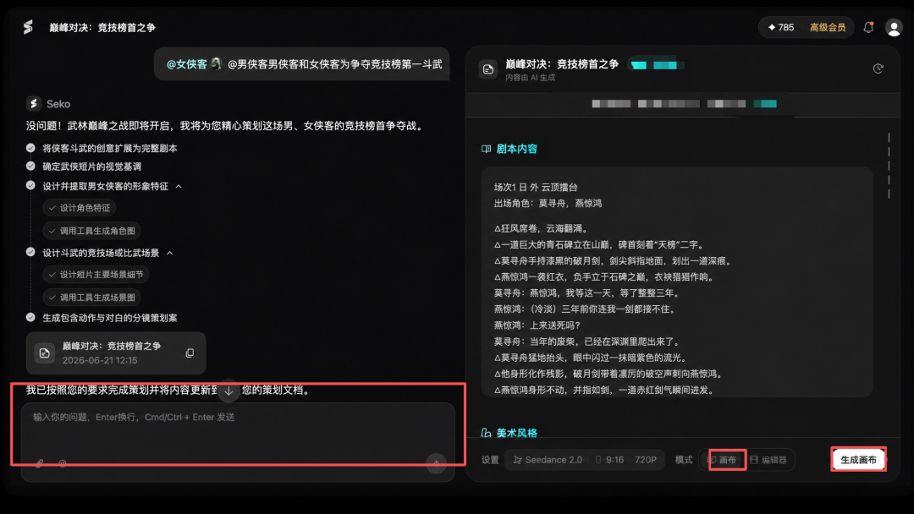Click the Seko logo in the top-left corner
This screenshot has width=914, height=514.
[x=28, y=27]
